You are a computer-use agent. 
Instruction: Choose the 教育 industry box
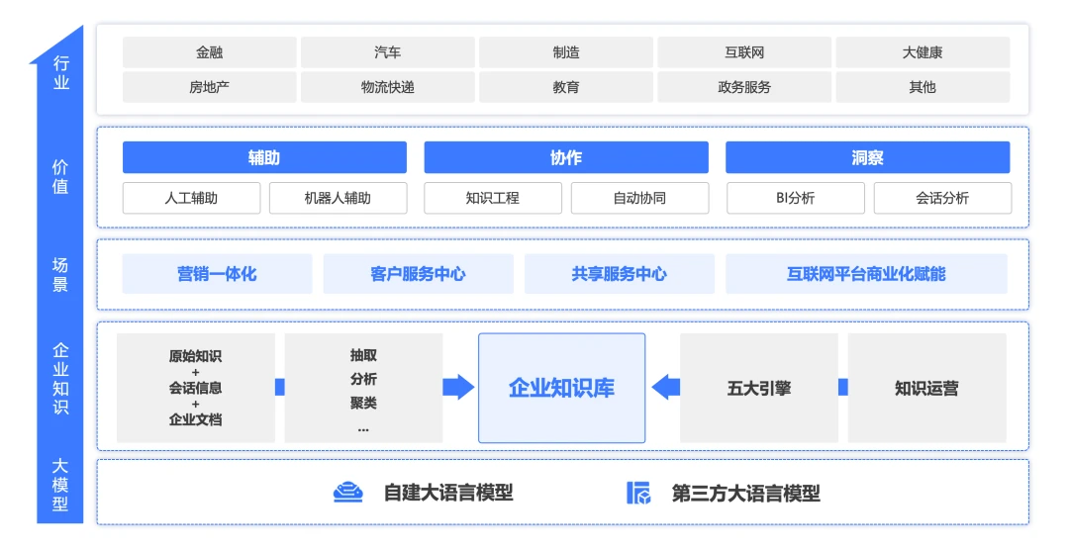point(566,87)
